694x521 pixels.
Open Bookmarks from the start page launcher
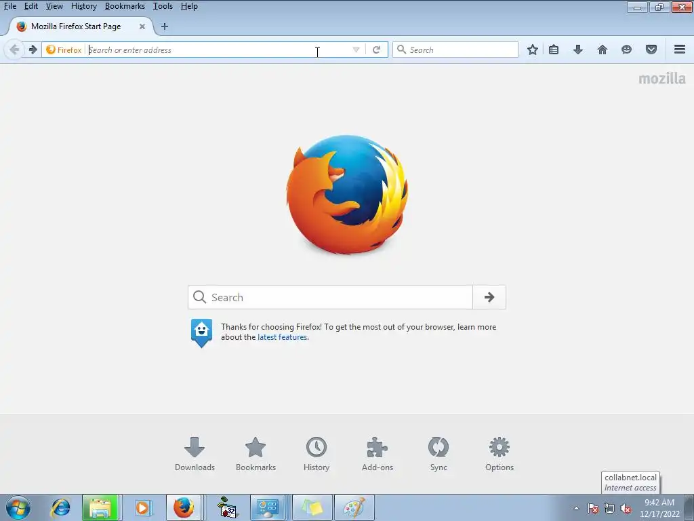point(256,454)
